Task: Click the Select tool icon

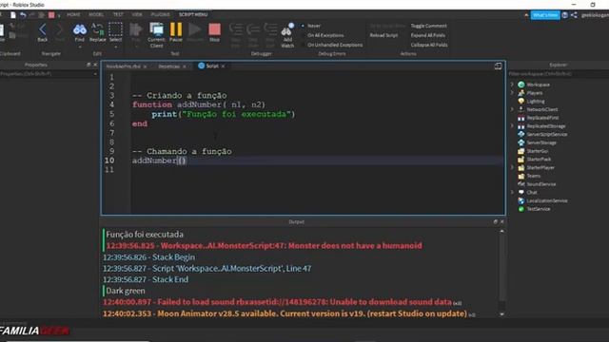Action: (115, 29)
